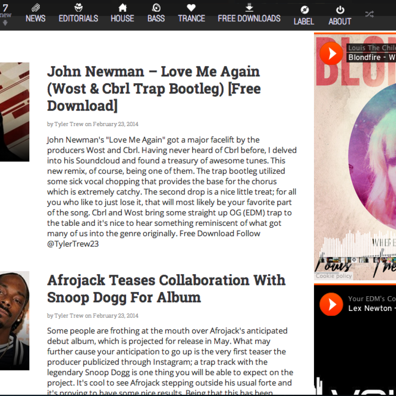Click the House home icon

(x=123, y=7)
